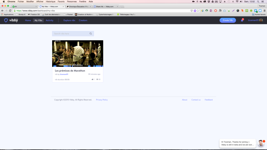
Task: Click the bookmark star in address bar
Action: click(x=198, y=11)
